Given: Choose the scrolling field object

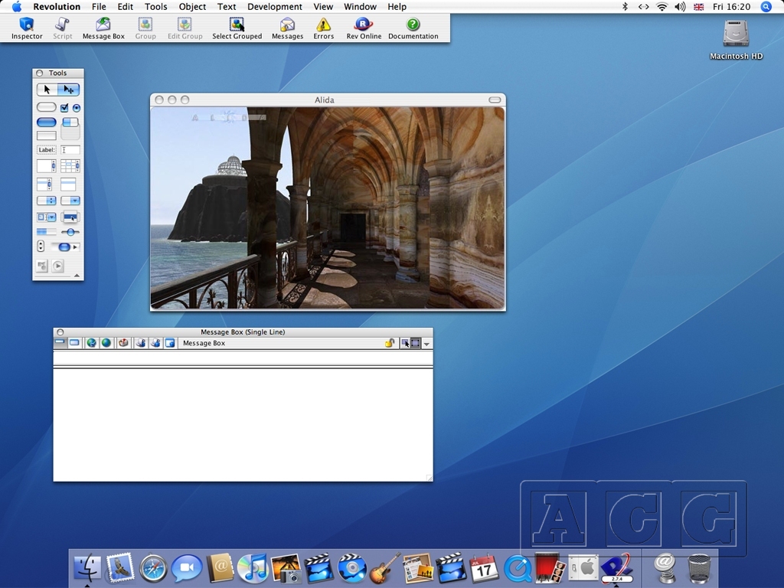Looking at the screenshot, I should coord(47,166).
